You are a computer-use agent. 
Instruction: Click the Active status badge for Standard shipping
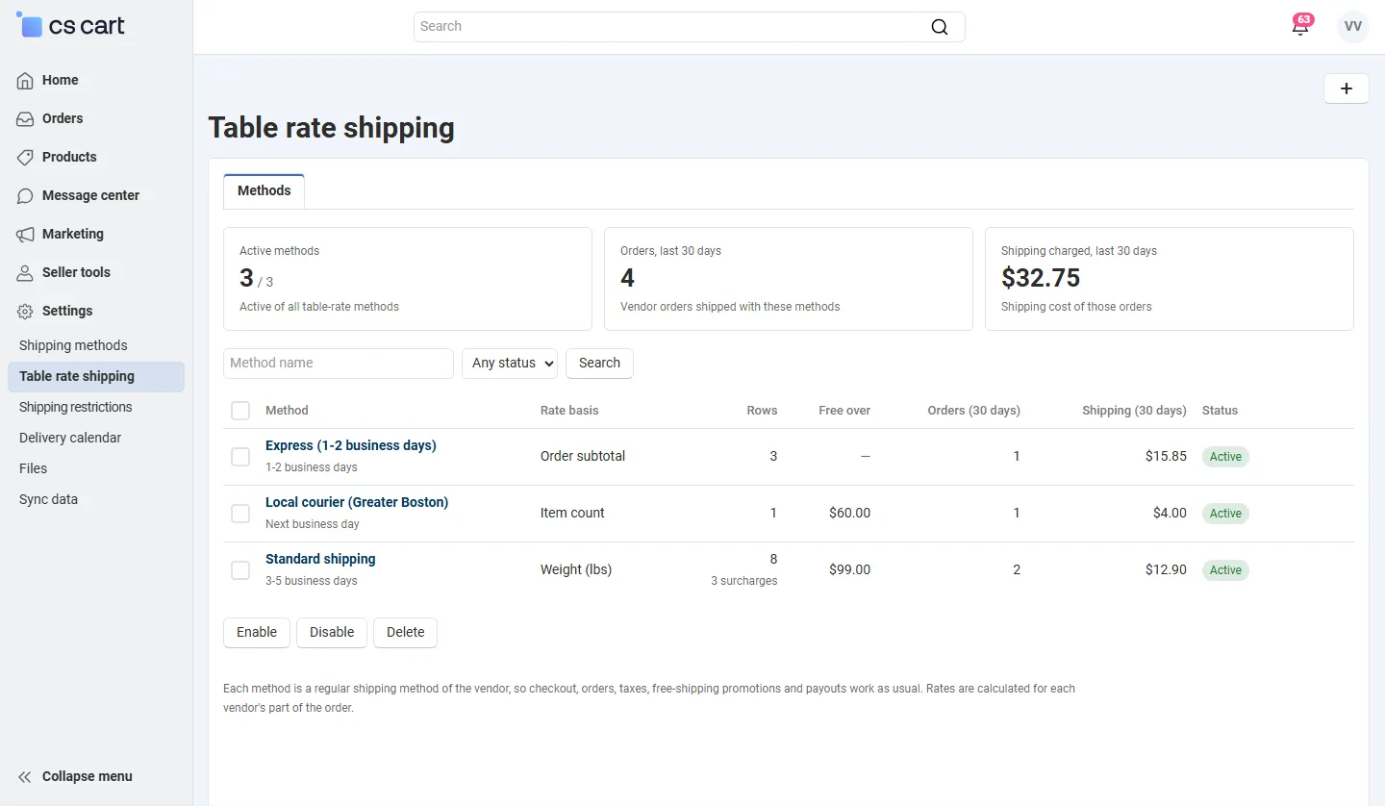1225,570
